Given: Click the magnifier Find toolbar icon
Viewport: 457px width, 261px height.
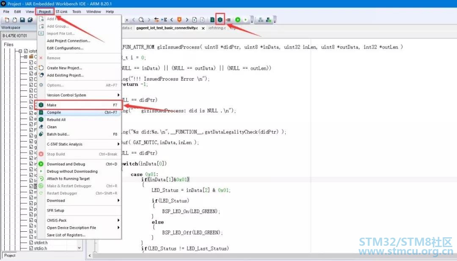Looking at the screenshot, I should pyautogui.click(x=141, y=20).
